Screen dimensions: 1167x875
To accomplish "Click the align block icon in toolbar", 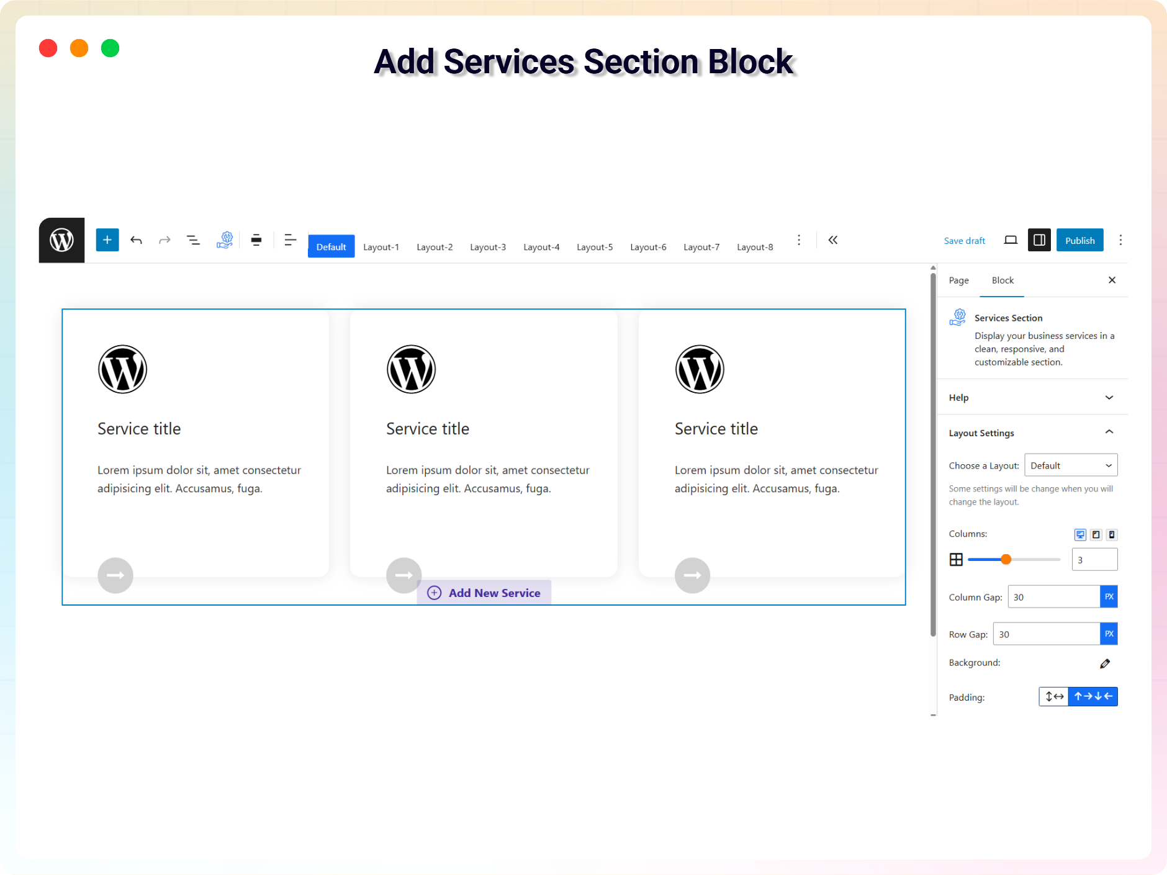I will pyautogui.click(x=256, y=240).
